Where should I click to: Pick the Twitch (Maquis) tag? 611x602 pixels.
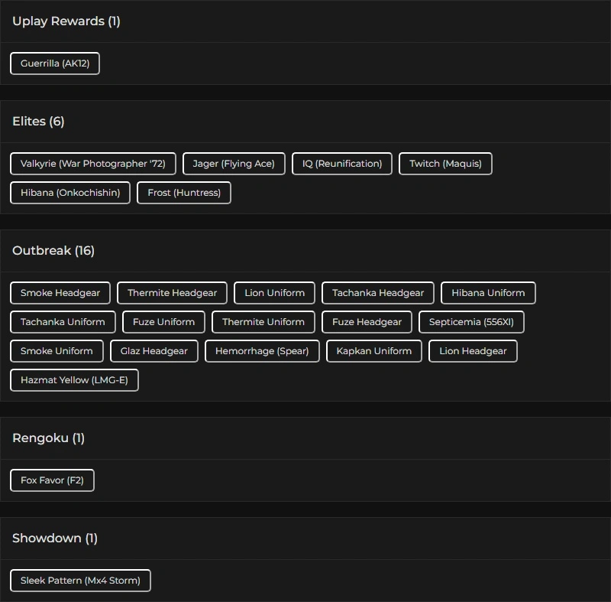445,164
